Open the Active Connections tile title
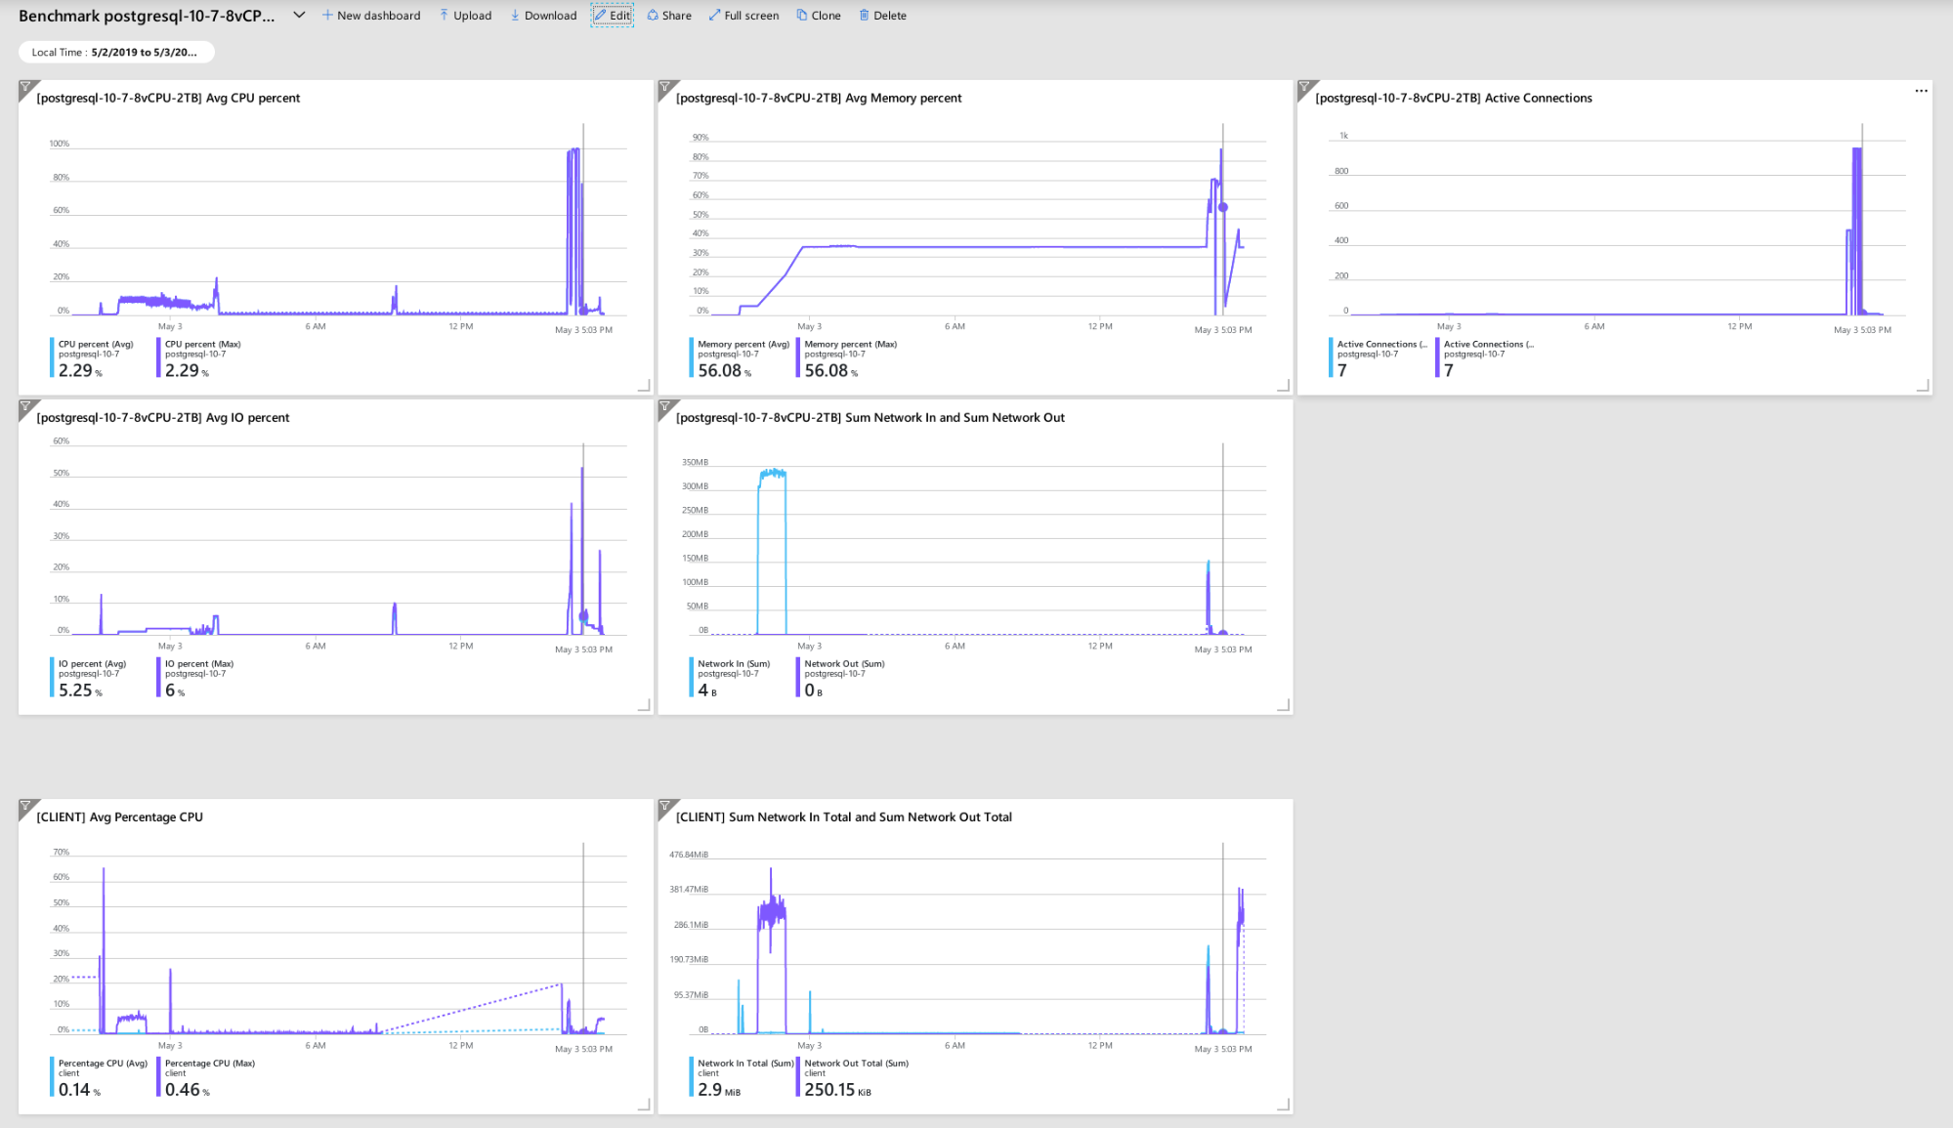This screenshot has width=1953, height=1129. (1454, 98)
